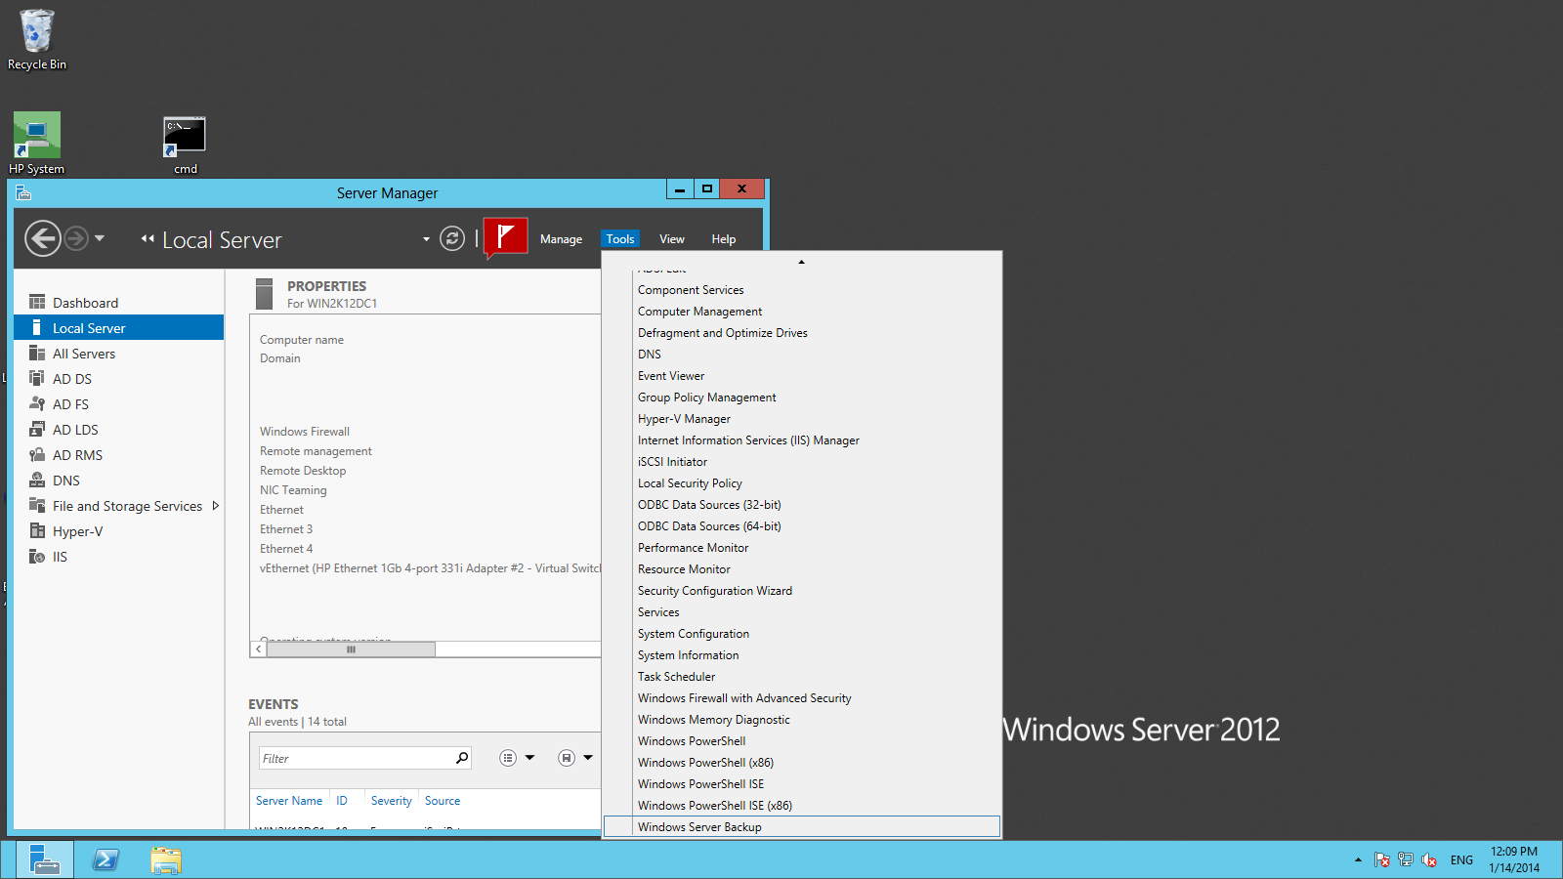Image resolution: width=1563 pixels, height=879 pixels.
Task: Open Windows Server Backup
Action: (x=802, y=827)
